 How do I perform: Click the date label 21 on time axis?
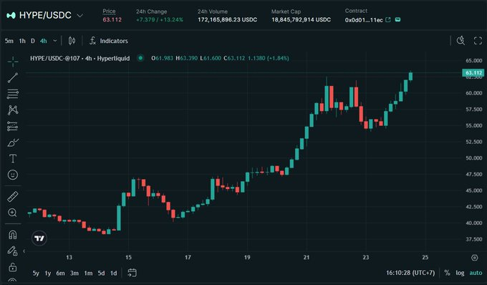pos(307,257)
